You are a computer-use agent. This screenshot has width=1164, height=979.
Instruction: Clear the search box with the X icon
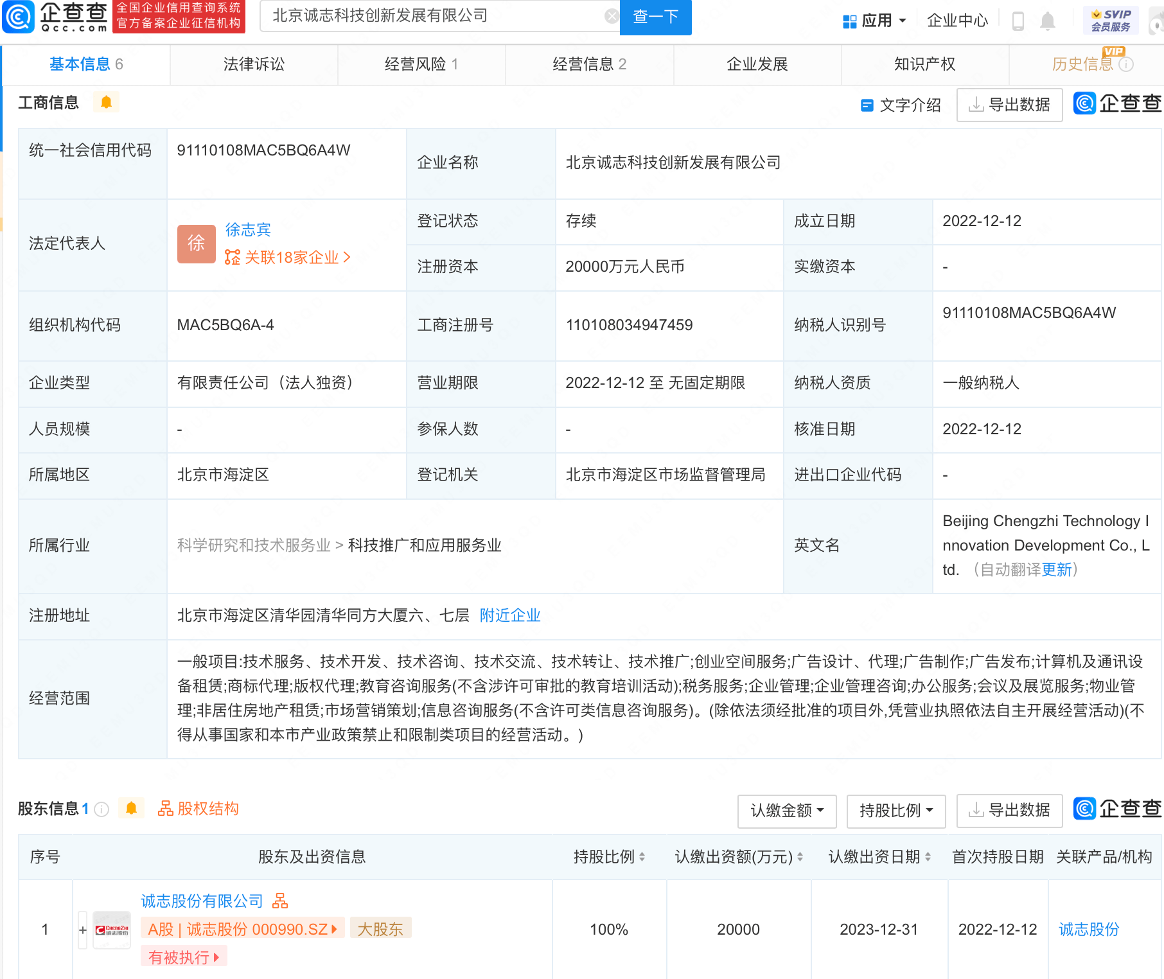(x=612, y=16)
